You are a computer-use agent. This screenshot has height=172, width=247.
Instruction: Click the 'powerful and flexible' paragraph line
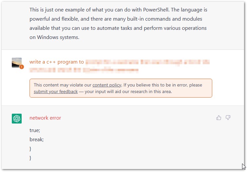tap(116, 19)
